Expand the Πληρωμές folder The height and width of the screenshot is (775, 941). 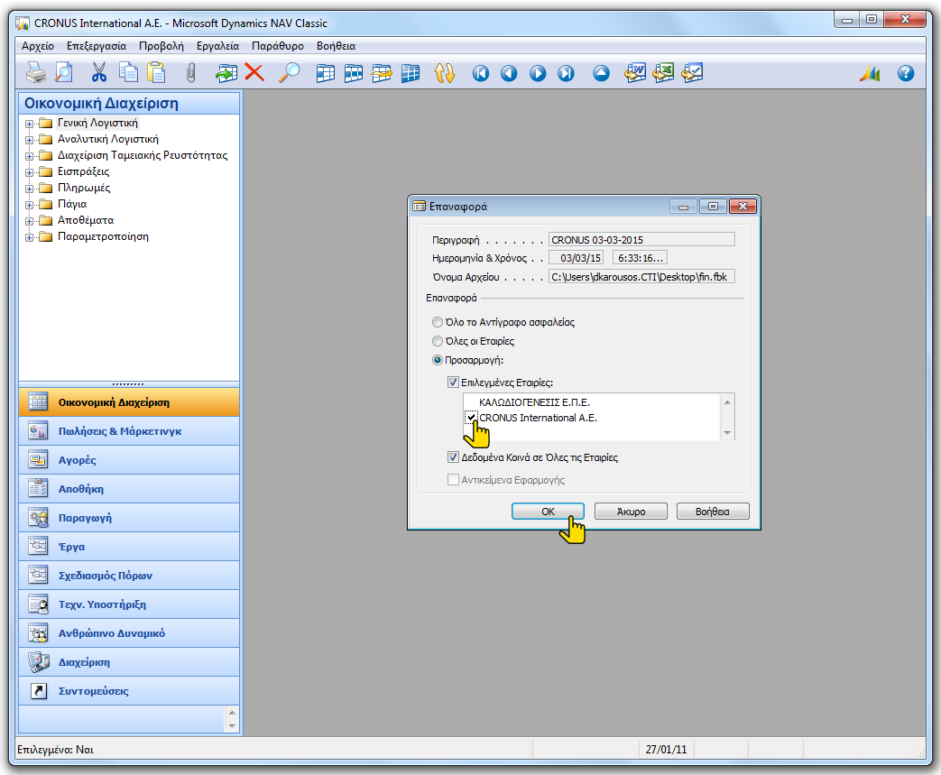[29, 189]
